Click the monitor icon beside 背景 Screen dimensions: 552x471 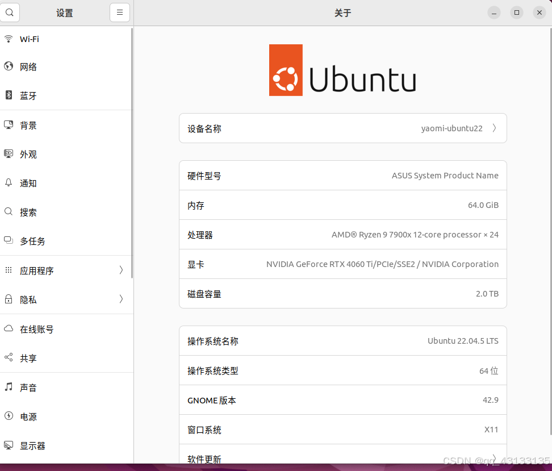9,124
